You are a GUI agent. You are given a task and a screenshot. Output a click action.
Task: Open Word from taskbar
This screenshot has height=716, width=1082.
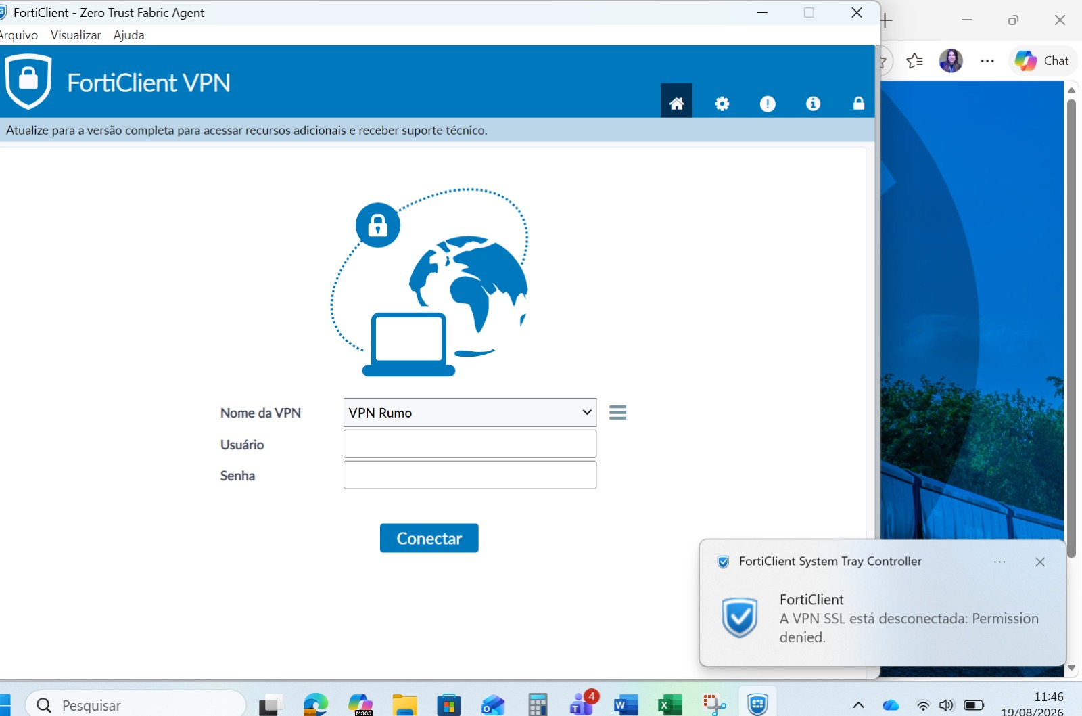626,705
